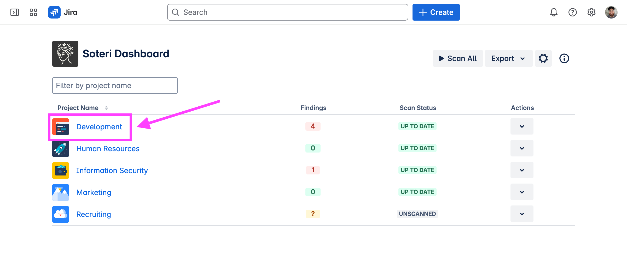The width and height of the screenshot is (627, 267).
Task: Open actions dropdown for Information Security
Action: click(x=522, y=170)
